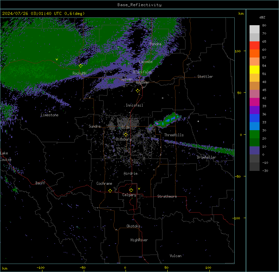Click the Lake Louise label
The height and width of the screenshot is (272, 279).
[6, 156]
